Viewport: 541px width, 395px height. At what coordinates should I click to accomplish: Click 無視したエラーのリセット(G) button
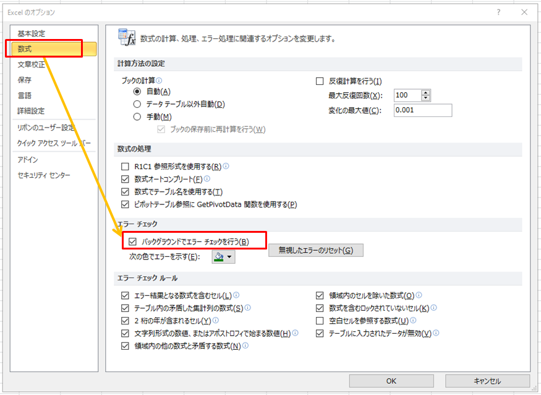pyautogui.click(x=316, y=250)
